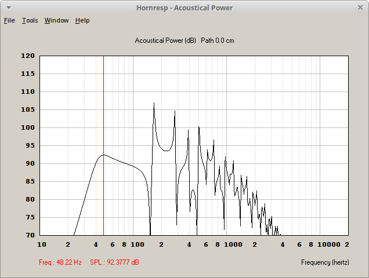This screenshot has height=278, width=369.
Task: Click the 105 label on the dB axis
Action: 28,109
